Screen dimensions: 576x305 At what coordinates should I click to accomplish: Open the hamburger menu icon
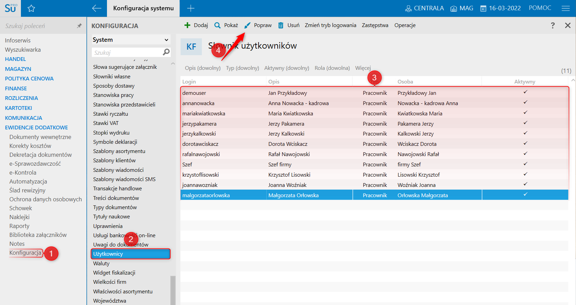point(566,9)
